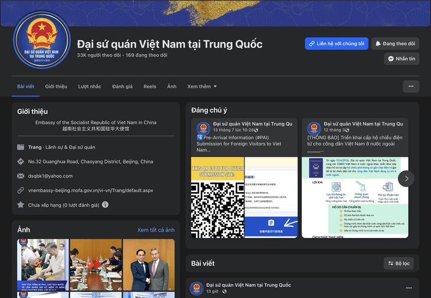Click the page category flag icon in Giới thiệu
The image size is (431, 298).
click(x=21, y=147)
